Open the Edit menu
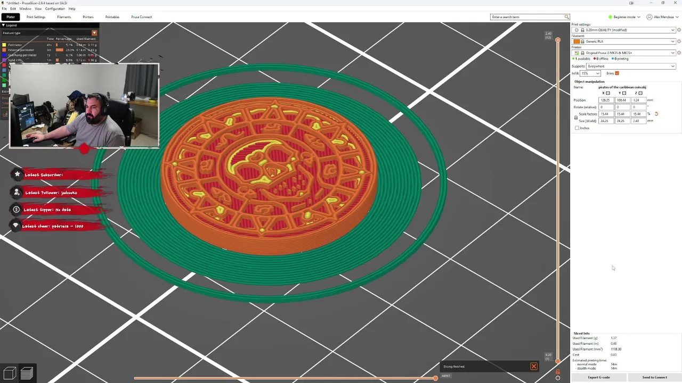 (13, 9)
